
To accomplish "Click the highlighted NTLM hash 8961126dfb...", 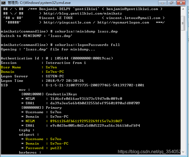I will (86, 121).
